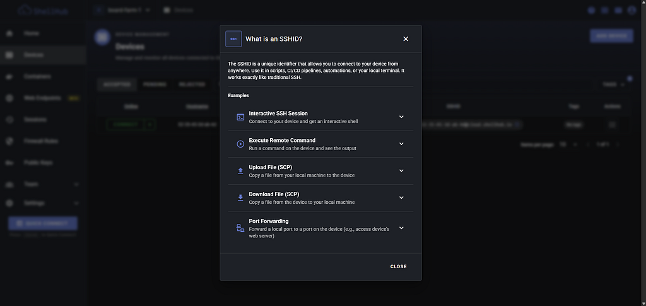Viewport: 646px width, 306px height.
Task: Click the terminal icon for Interactive SSH Session
Action: [x=240, y=117]
